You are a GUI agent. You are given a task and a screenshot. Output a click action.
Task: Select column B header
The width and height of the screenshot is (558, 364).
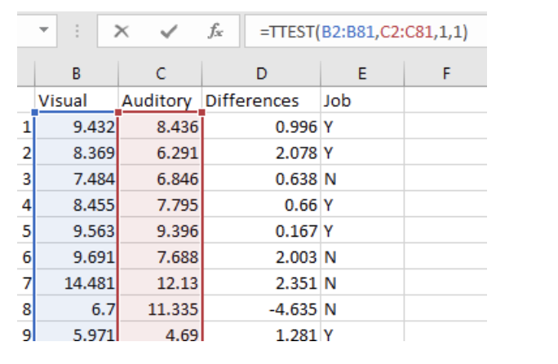click(76, 73)
